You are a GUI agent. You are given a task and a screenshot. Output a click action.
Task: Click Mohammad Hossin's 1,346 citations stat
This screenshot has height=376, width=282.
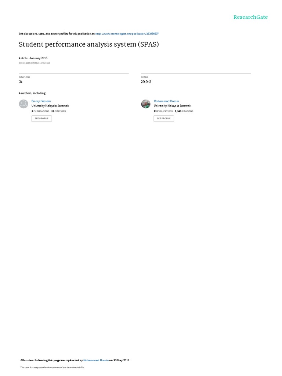(x=184, y=111)
